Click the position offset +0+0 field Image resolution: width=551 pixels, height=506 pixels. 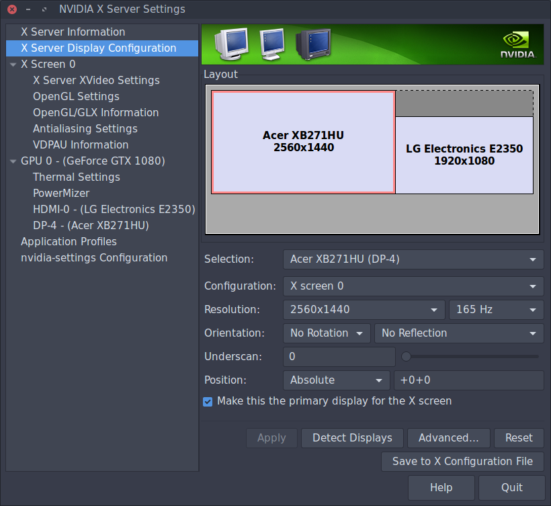click(x=468, y=380)
